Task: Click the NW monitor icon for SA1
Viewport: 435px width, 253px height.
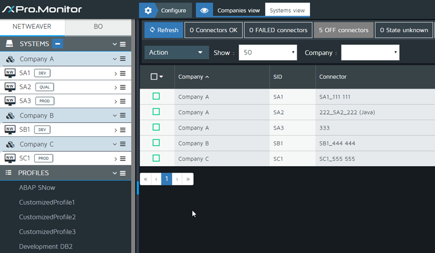Action: (10, 73)
